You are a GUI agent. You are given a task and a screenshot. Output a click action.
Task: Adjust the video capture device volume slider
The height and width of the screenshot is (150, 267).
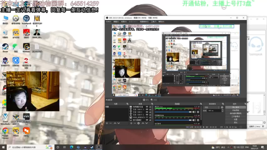pos(173,120)
